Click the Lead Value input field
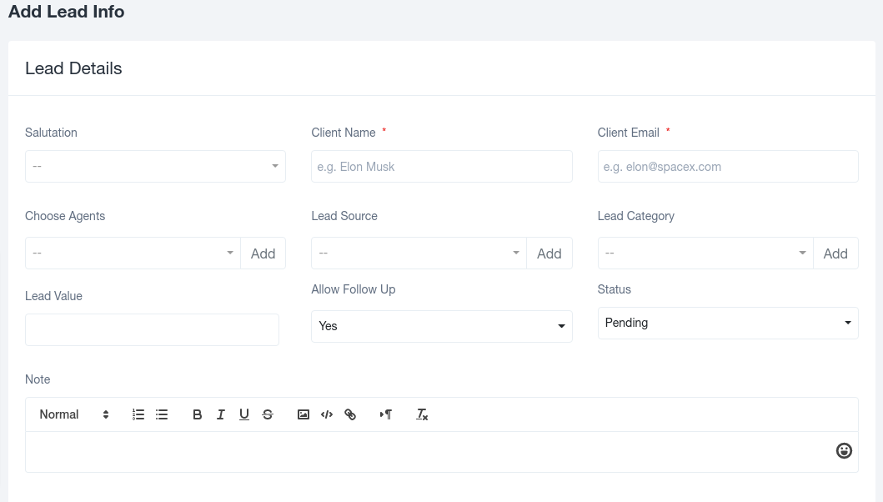Screen dimensions: 883x502 (152, 329)
